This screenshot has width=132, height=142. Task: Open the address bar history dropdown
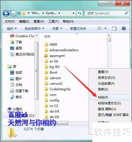(73, 13)
